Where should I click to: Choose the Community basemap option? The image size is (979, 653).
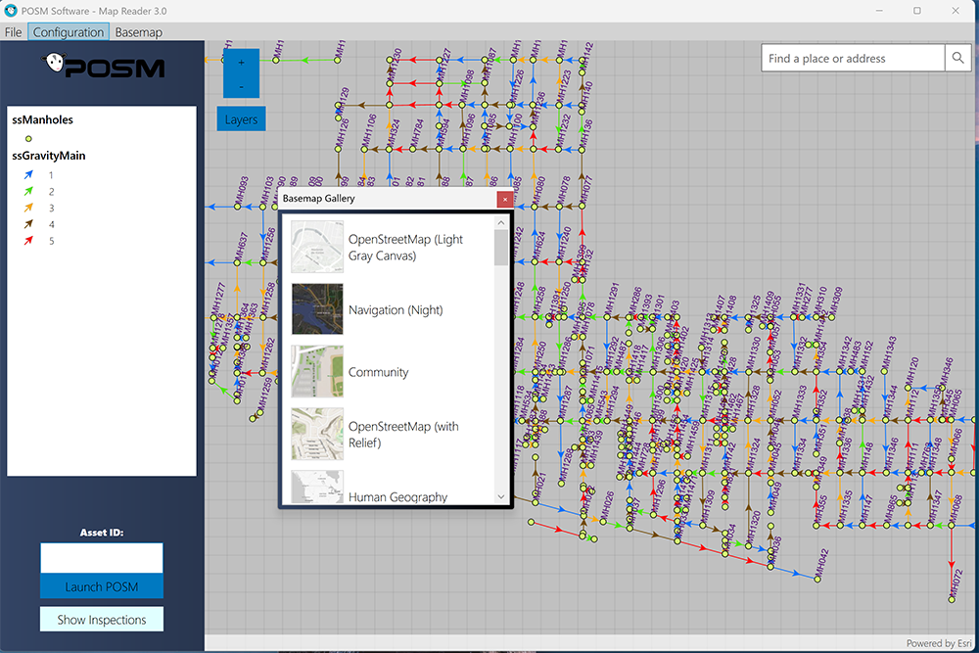[378, 372]
